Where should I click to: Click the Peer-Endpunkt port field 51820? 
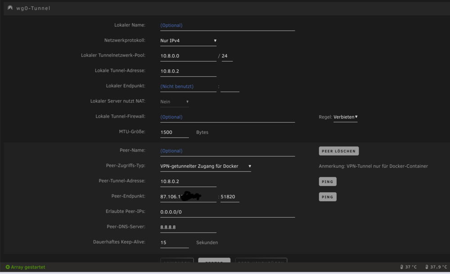point(229,197)
